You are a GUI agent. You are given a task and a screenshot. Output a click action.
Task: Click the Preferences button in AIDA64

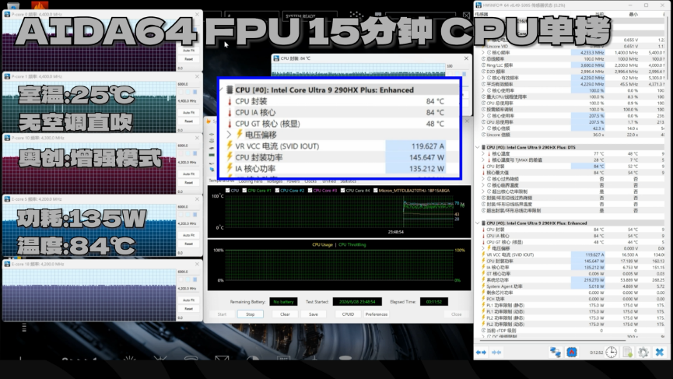(376, 314)
